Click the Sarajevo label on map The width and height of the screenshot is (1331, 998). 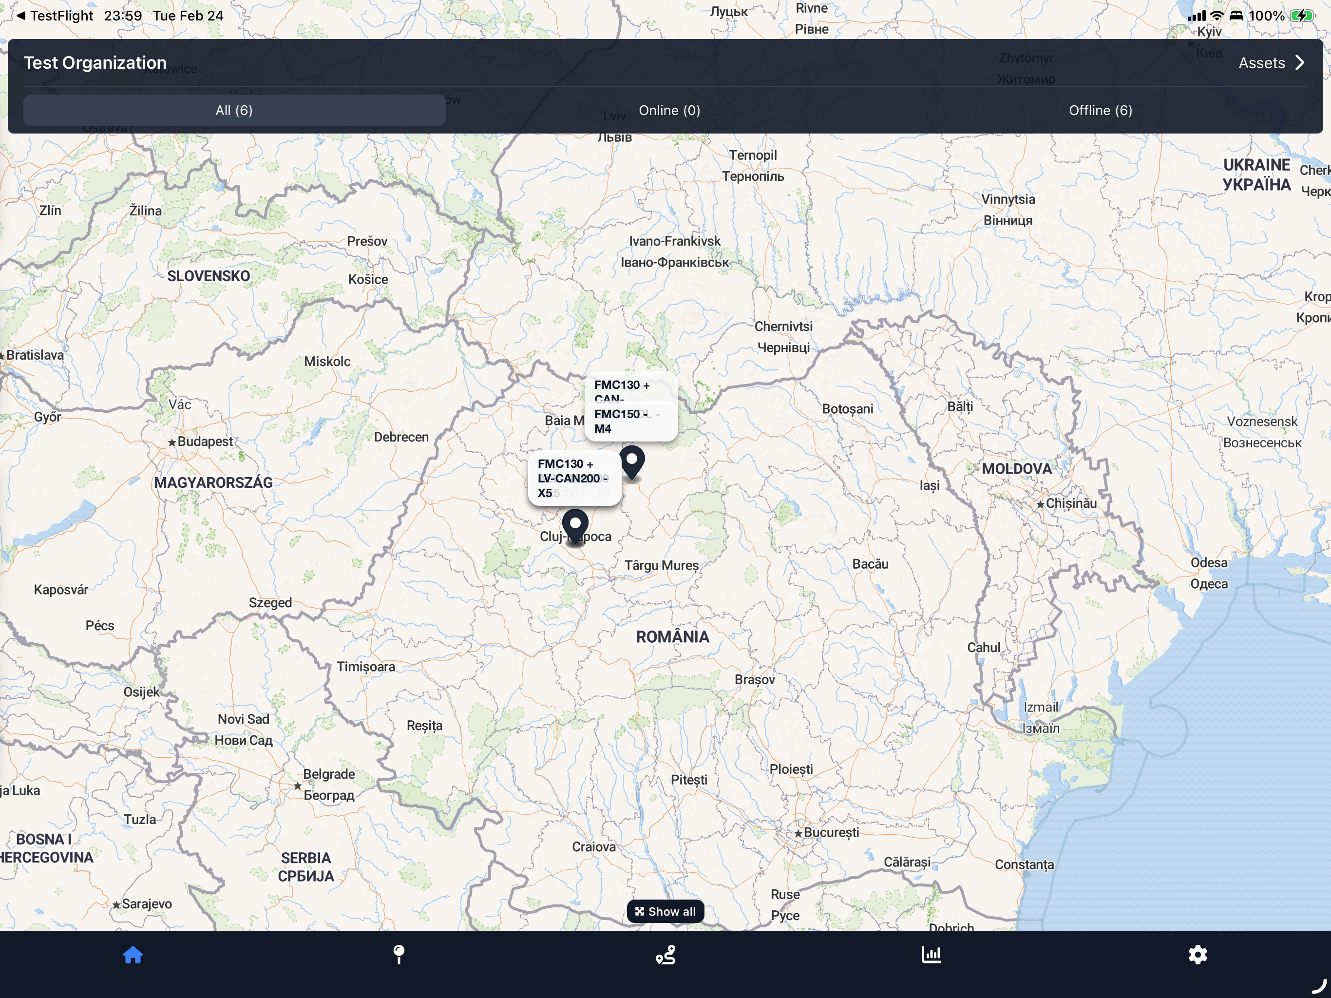click(x=147, y=903)
